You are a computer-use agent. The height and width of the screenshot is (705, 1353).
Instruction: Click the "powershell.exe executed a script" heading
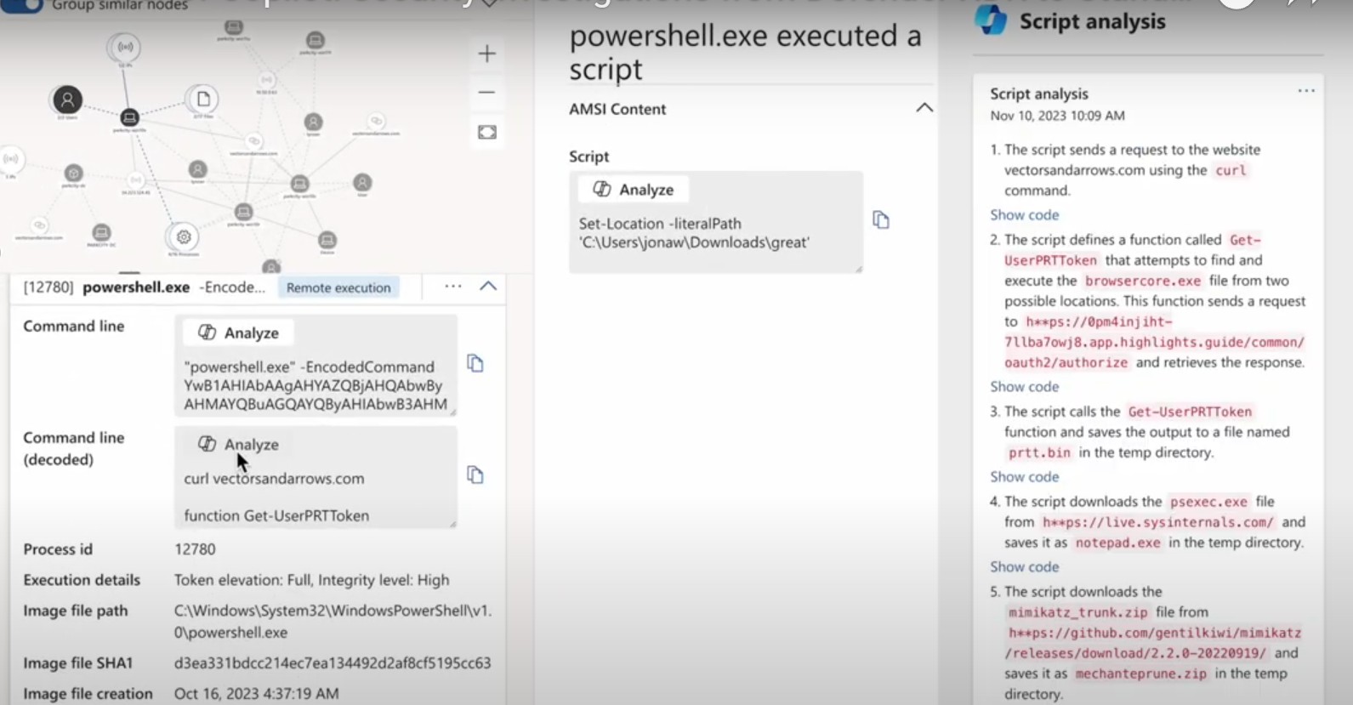pos(745,52)
